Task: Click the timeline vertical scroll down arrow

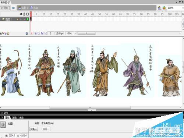Action: pyautogui.click(x=183, y=29)
